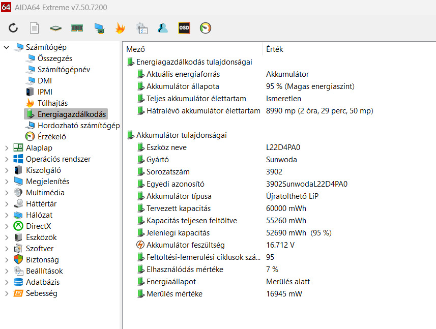Launch the System Stability Test flame icon

pos(120,28)
